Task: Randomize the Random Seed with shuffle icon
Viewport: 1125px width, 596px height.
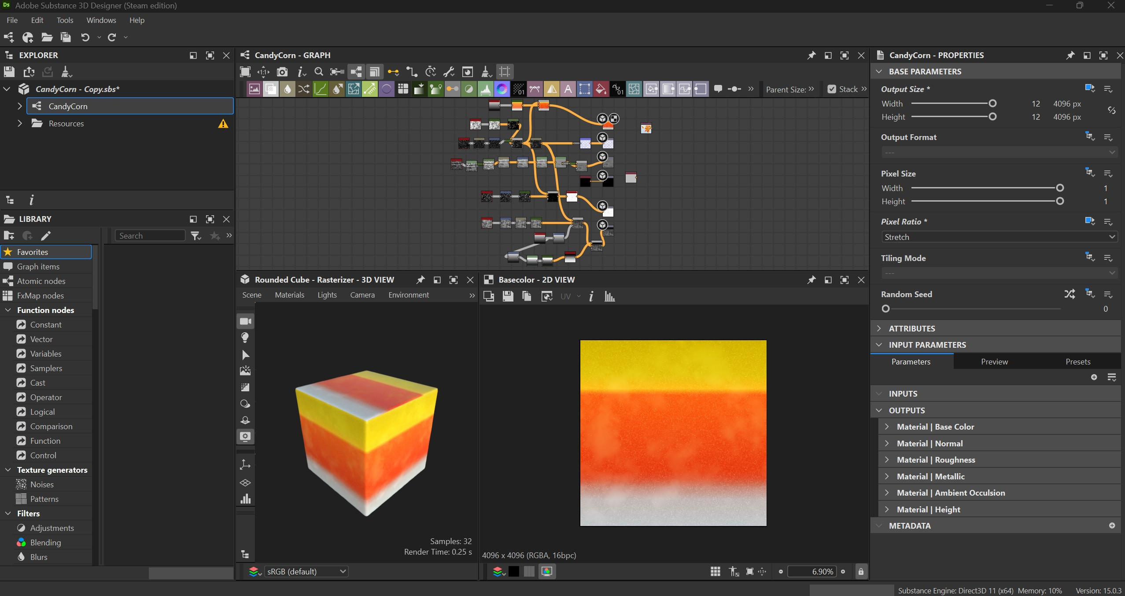Action: coord(1070,294)
